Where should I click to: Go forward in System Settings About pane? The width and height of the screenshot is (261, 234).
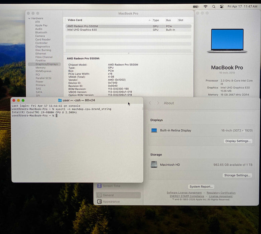coord(158,103)
